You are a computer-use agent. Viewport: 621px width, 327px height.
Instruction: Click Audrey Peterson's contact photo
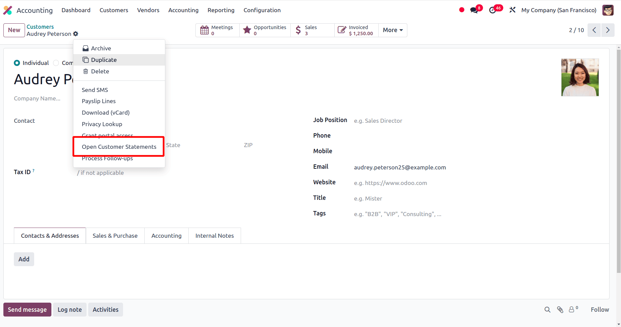580,77
